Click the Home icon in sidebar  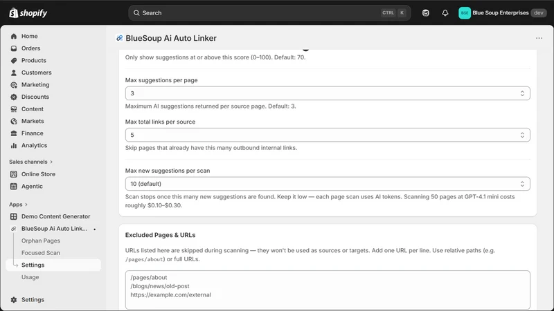tap(14, 37)
